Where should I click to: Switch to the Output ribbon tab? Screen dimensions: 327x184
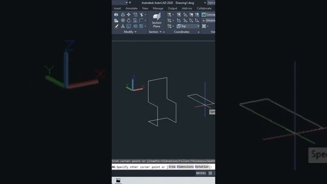173,8
